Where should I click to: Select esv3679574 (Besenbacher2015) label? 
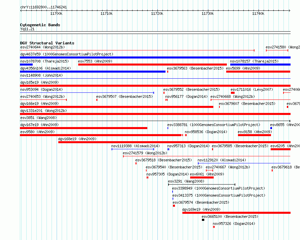201,202
